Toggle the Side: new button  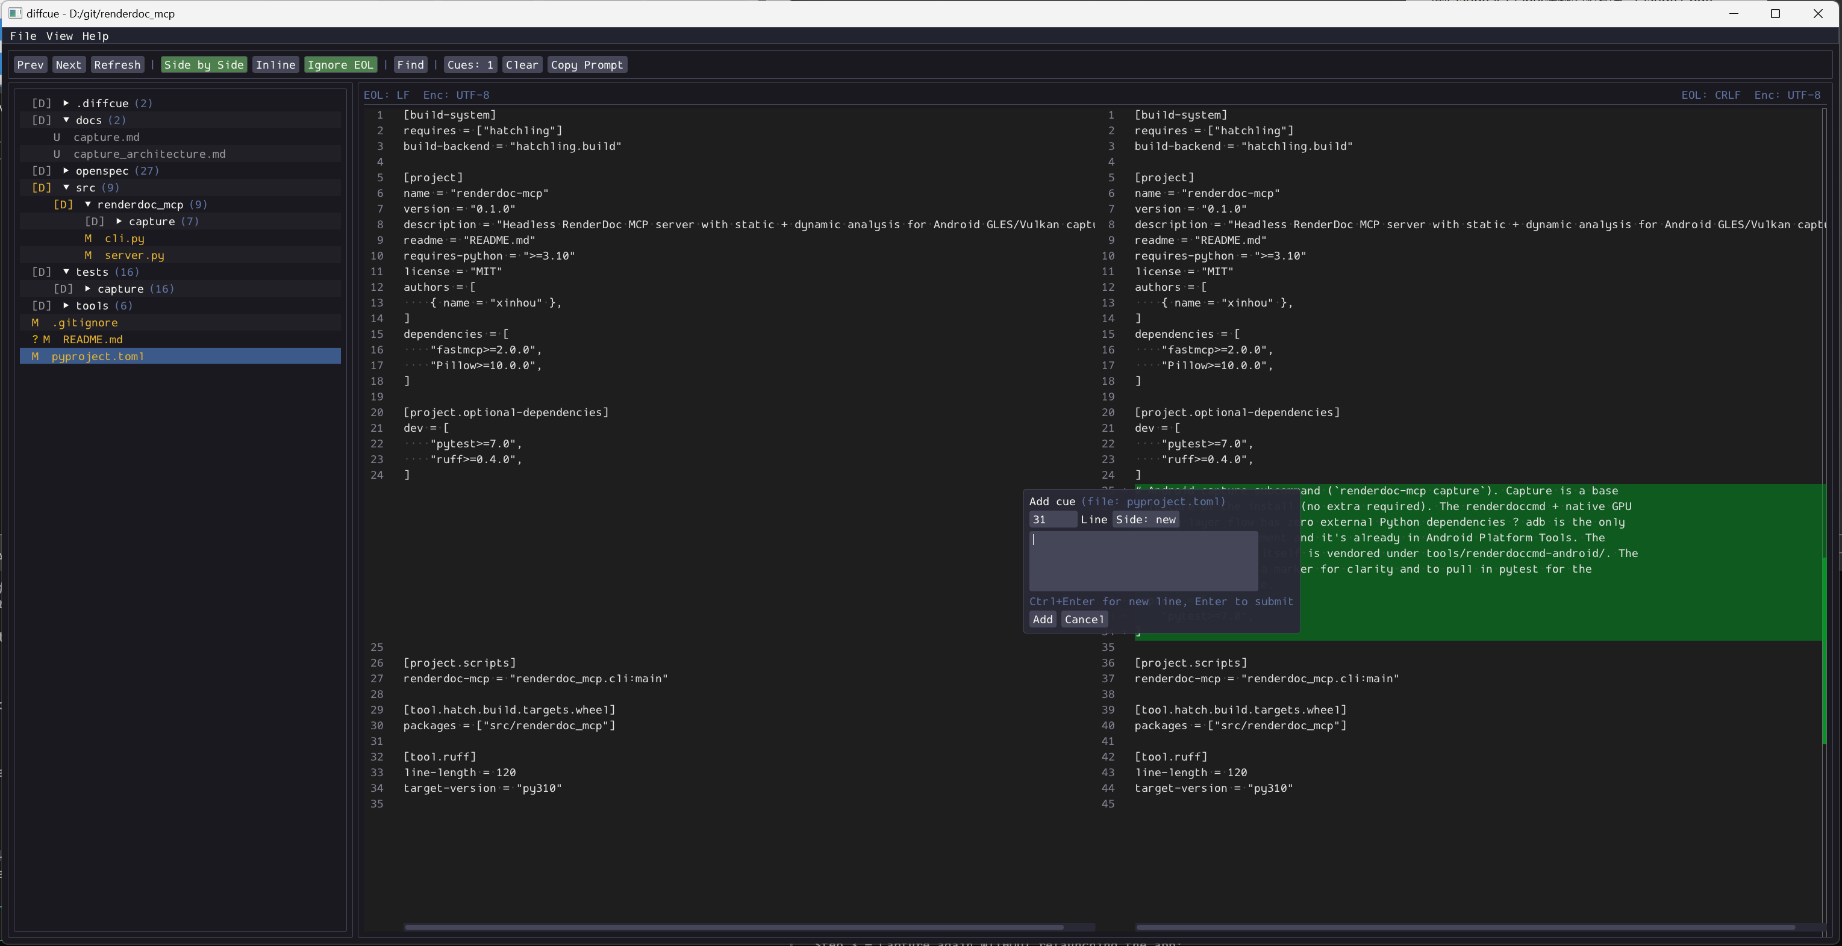click(1146, 520)
